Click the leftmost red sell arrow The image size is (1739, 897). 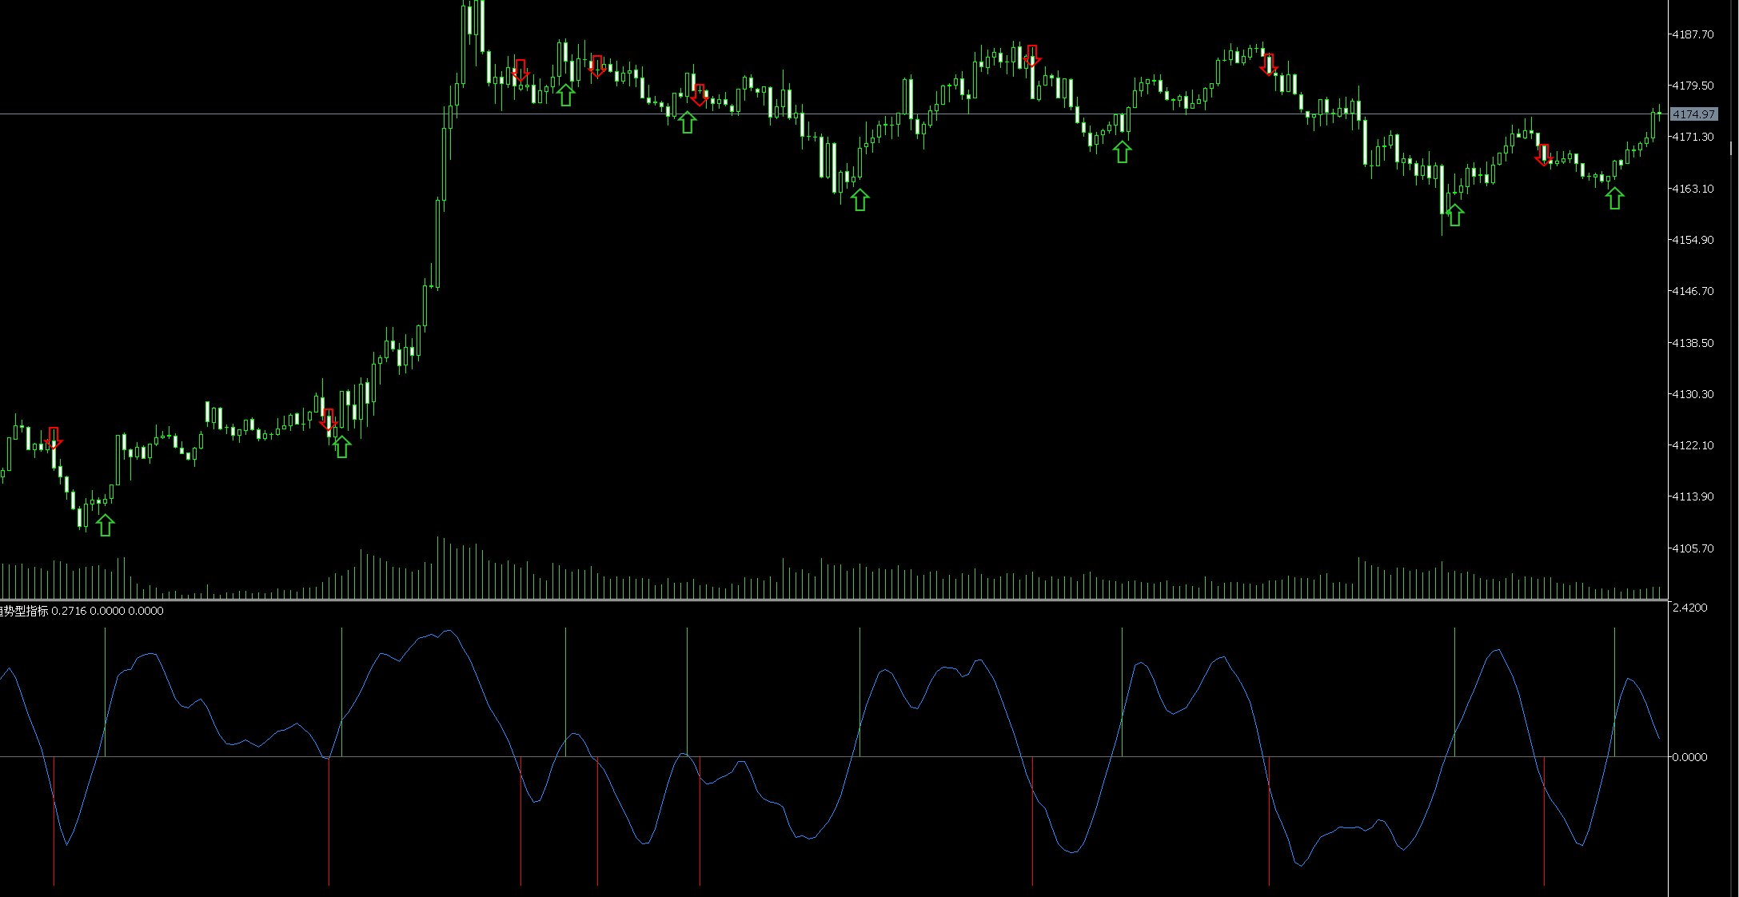pyautogui.click(x=54, y=438)
